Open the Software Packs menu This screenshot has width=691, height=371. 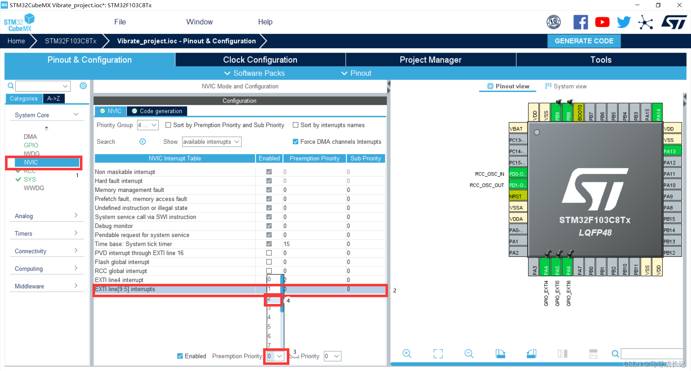coord(254,73)
